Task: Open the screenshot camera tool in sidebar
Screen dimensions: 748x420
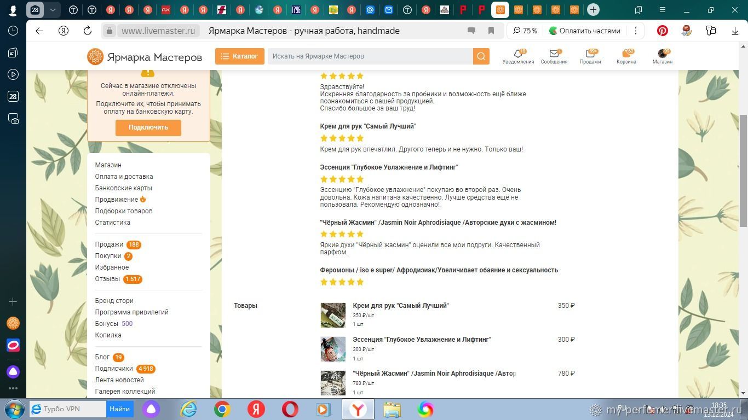Action: [13, 118]
